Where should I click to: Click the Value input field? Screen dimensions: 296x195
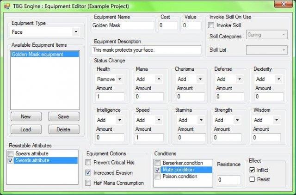pyautogui.click(x=191, y=25)
